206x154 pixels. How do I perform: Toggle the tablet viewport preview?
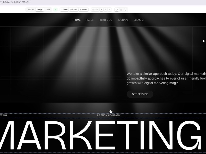121,9
